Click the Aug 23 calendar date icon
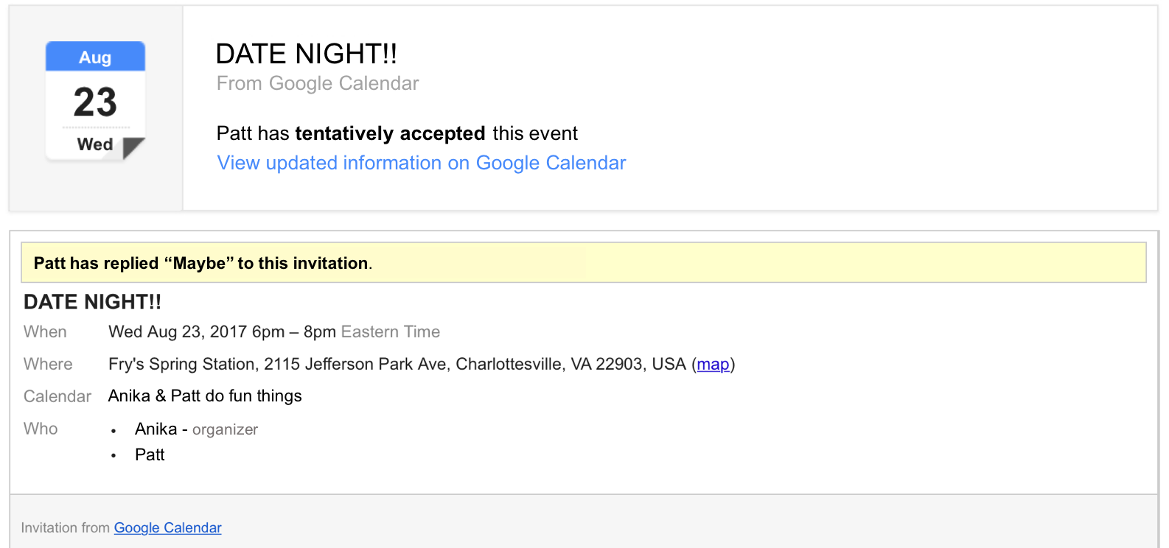This screenshot has height=548, width=1169. (x=95, y=101)
